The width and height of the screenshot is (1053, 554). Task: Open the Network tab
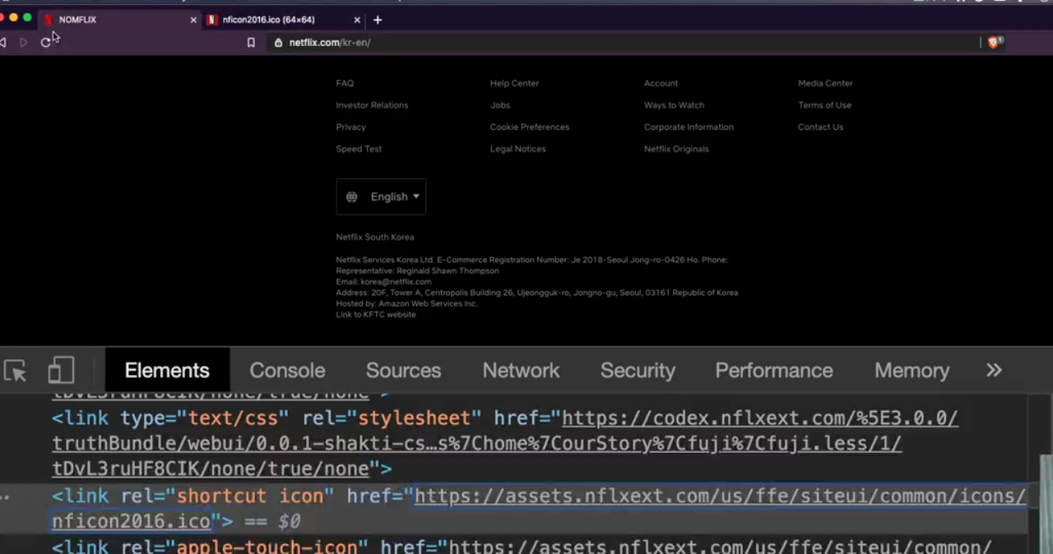521,371
